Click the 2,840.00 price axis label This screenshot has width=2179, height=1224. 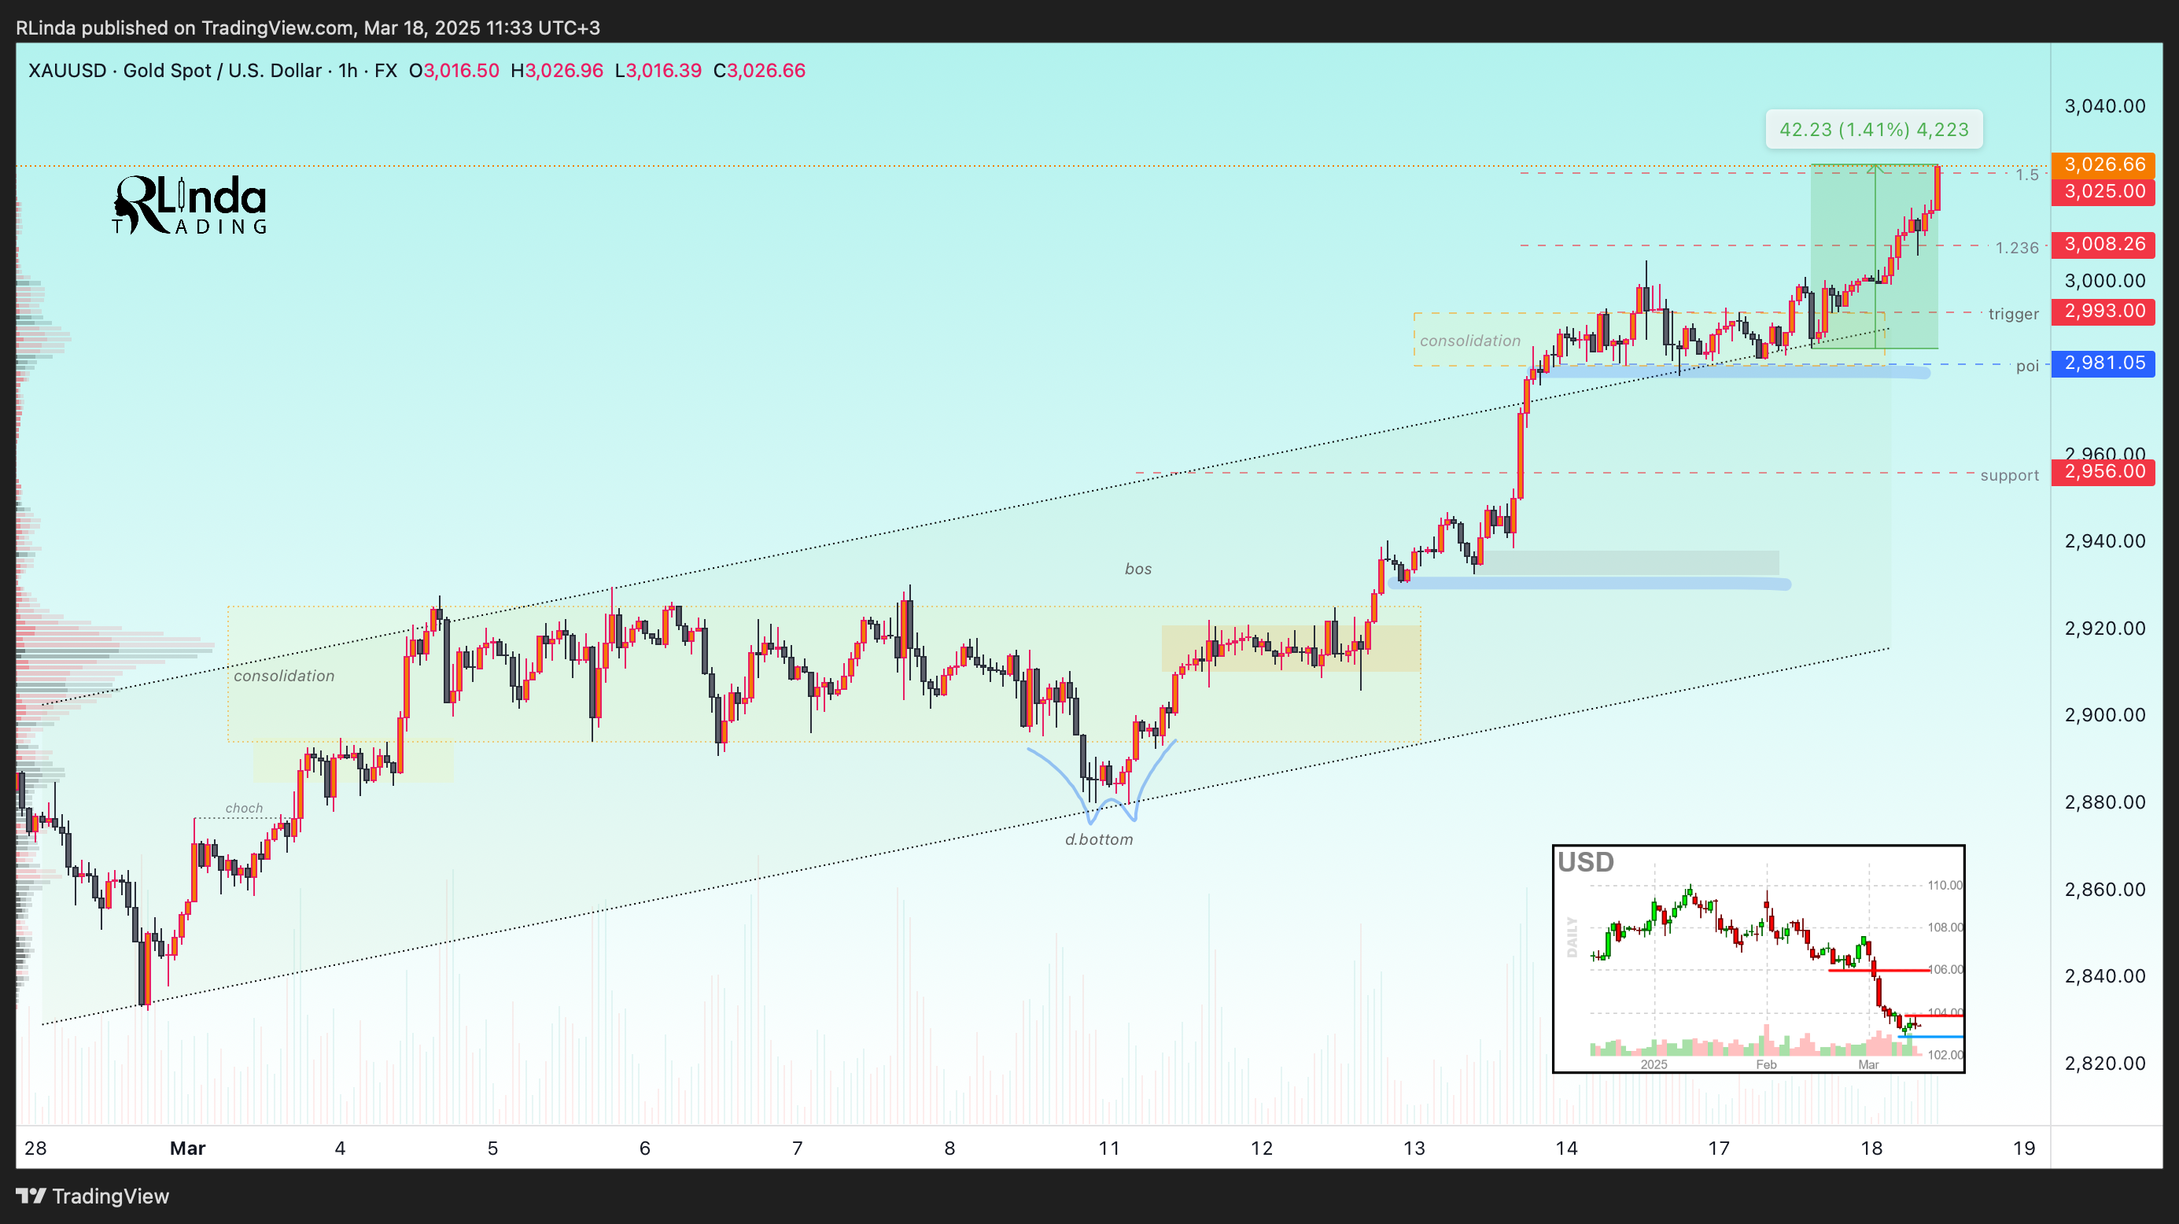point(2104,976)
